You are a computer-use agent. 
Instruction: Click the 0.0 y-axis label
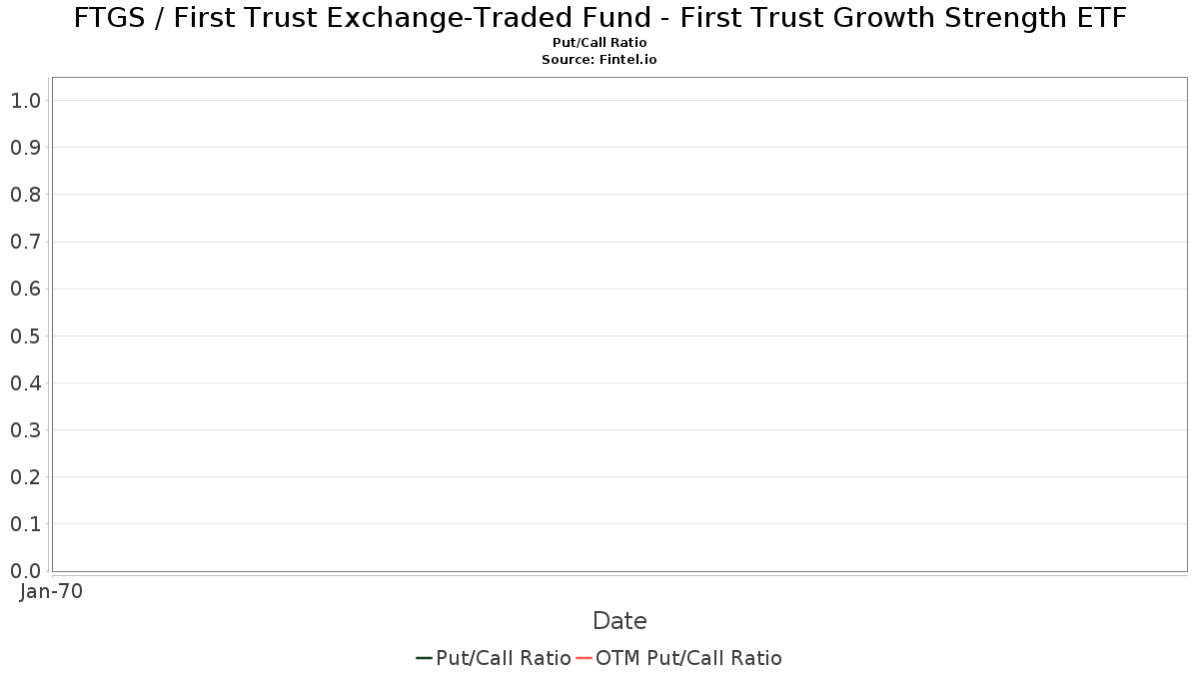25,571
